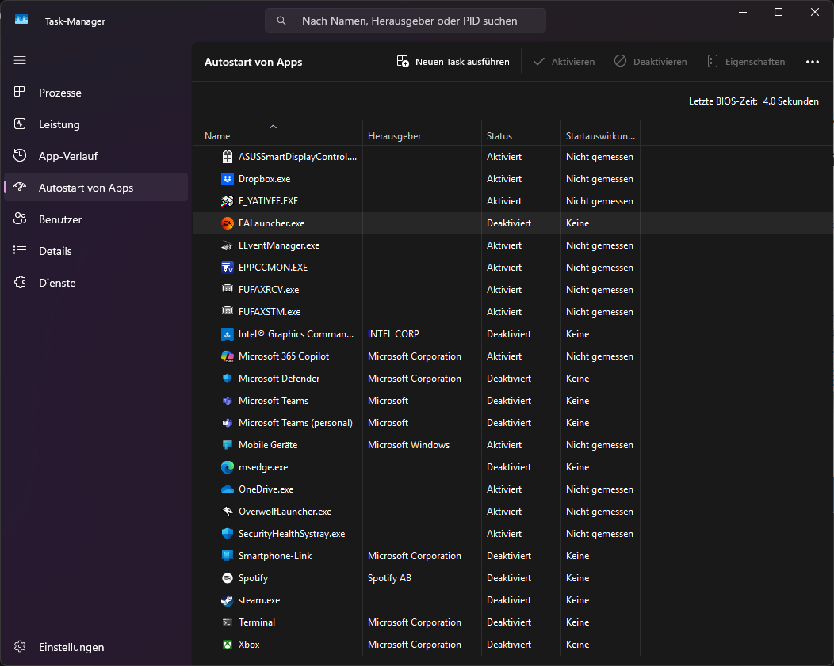Click the Intel Graphics Command icon
This screenshot has width=834, height=666.
(x=227, y=334)
